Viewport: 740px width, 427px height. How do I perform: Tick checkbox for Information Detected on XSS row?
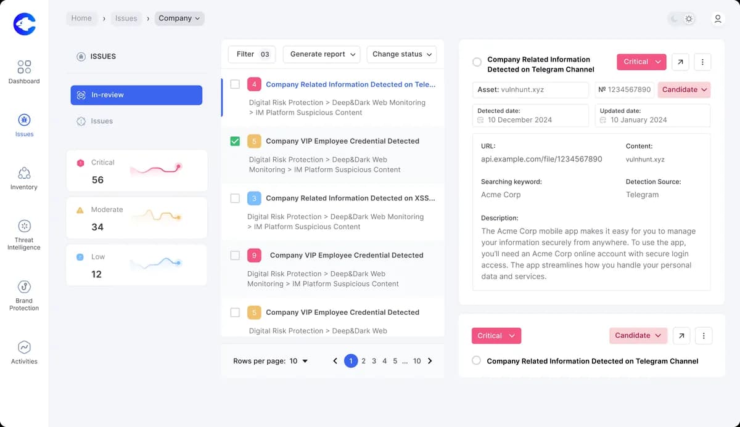(235, 198)
